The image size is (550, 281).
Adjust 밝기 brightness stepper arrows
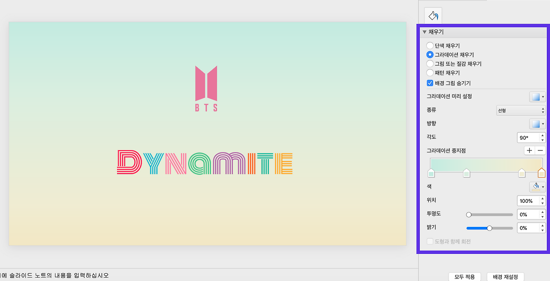(x=542, y=228)
